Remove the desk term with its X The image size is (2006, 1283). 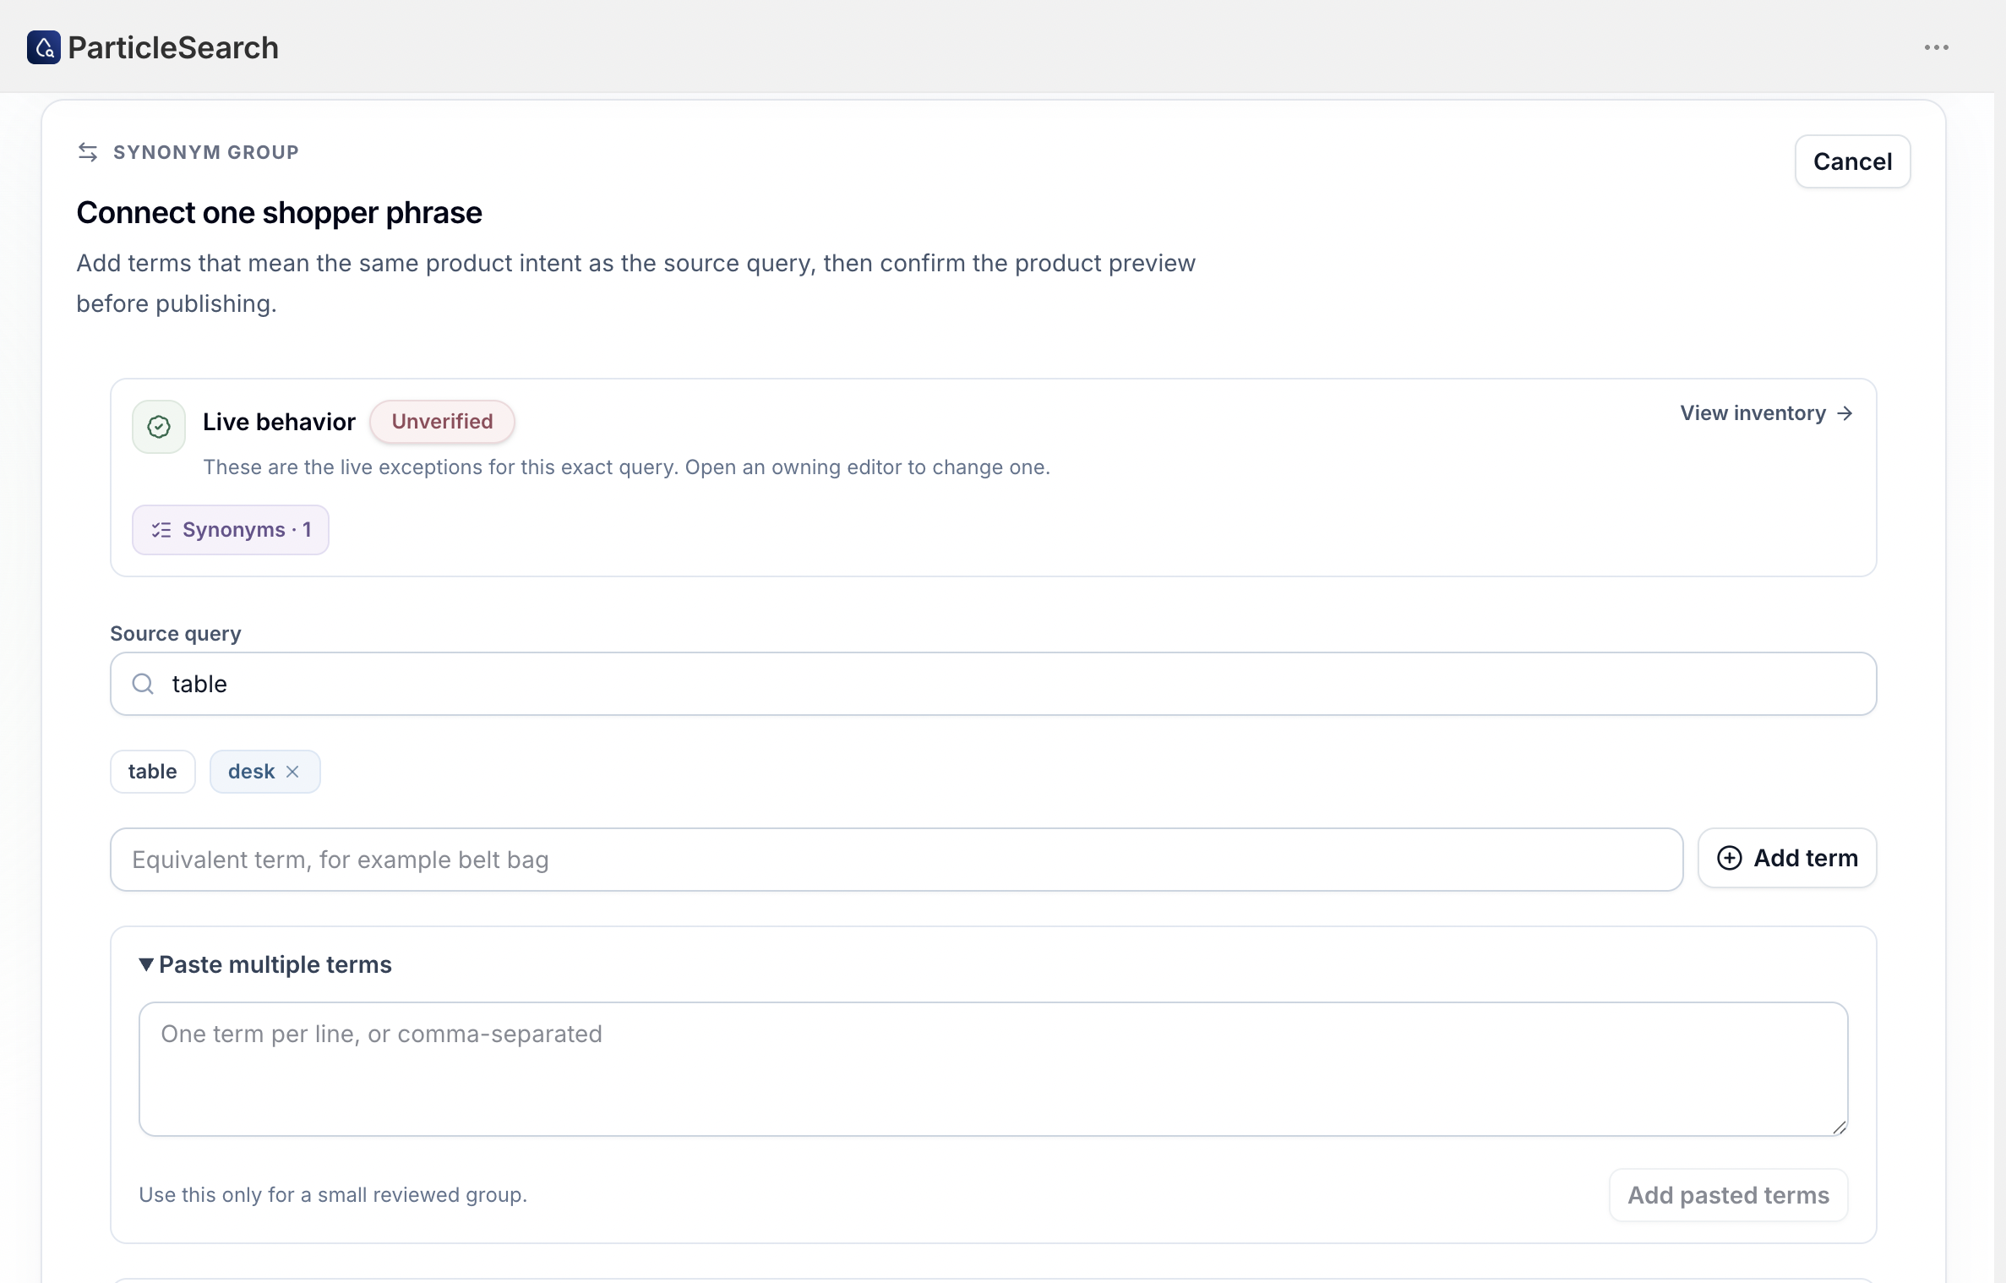pyautogui.click(x=292, y=772)
